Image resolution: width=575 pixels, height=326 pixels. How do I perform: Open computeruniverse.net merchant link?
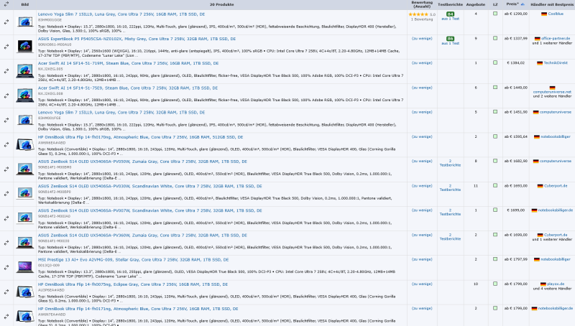552,92
